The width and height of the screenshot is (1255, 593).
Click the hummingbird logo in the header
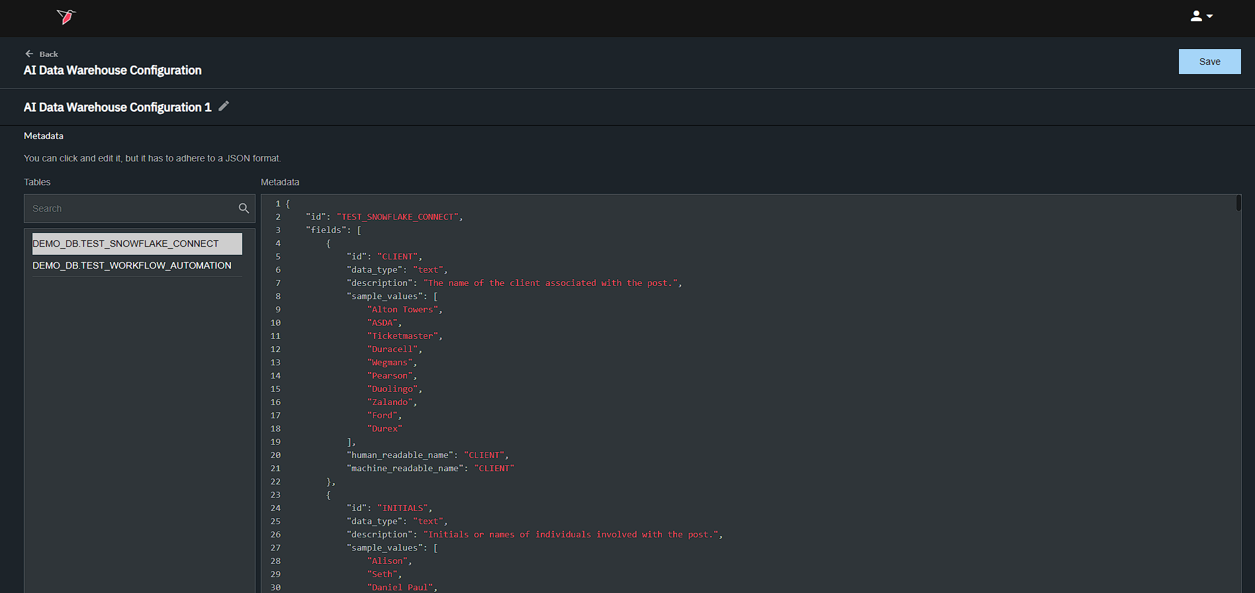(x=66, y=17)
